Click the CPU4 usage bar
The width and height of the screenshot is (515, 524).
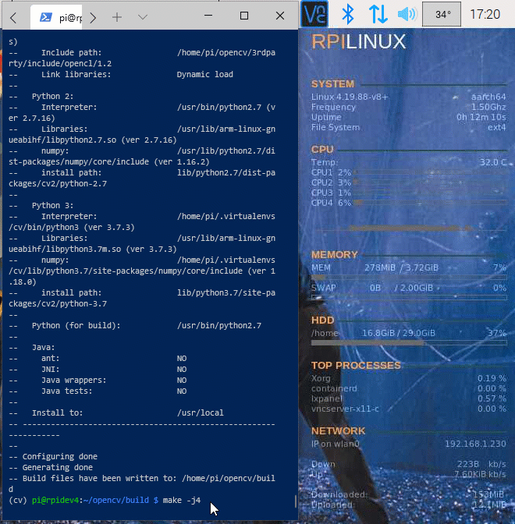click(430, 203)
